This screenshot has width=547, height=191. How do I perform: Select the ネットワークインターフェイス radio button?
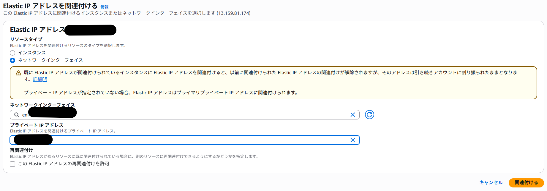click(x=12, y=60)
